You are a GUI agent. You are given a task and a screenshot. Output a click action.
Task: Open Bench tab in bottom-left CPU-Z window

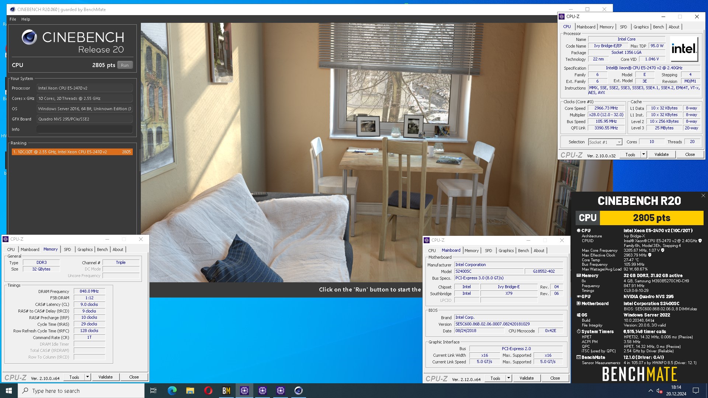pyautogui.click(x=103, y=249)
